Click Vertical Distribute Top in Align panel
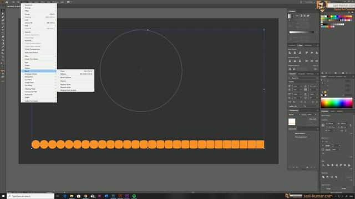Image resolution: width=355 pixels, height=199 pixels. 290,61
